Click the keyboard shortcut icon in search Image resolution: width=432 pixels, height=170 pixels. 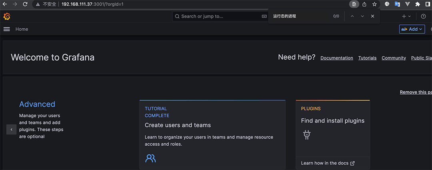pos(264,16)
